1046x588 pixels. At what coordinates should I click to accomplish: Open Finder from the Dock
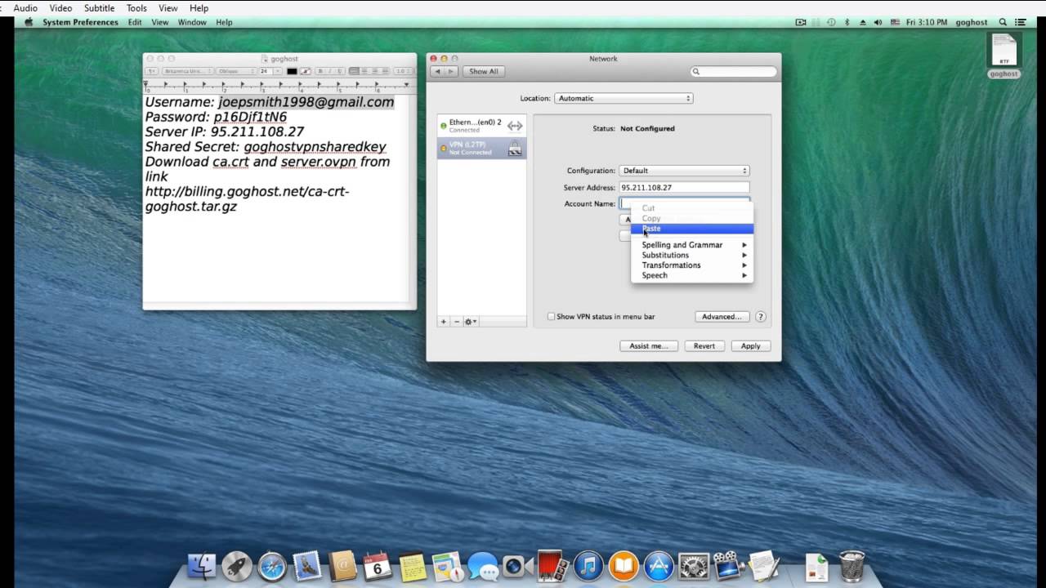click(x=201, y=566)
